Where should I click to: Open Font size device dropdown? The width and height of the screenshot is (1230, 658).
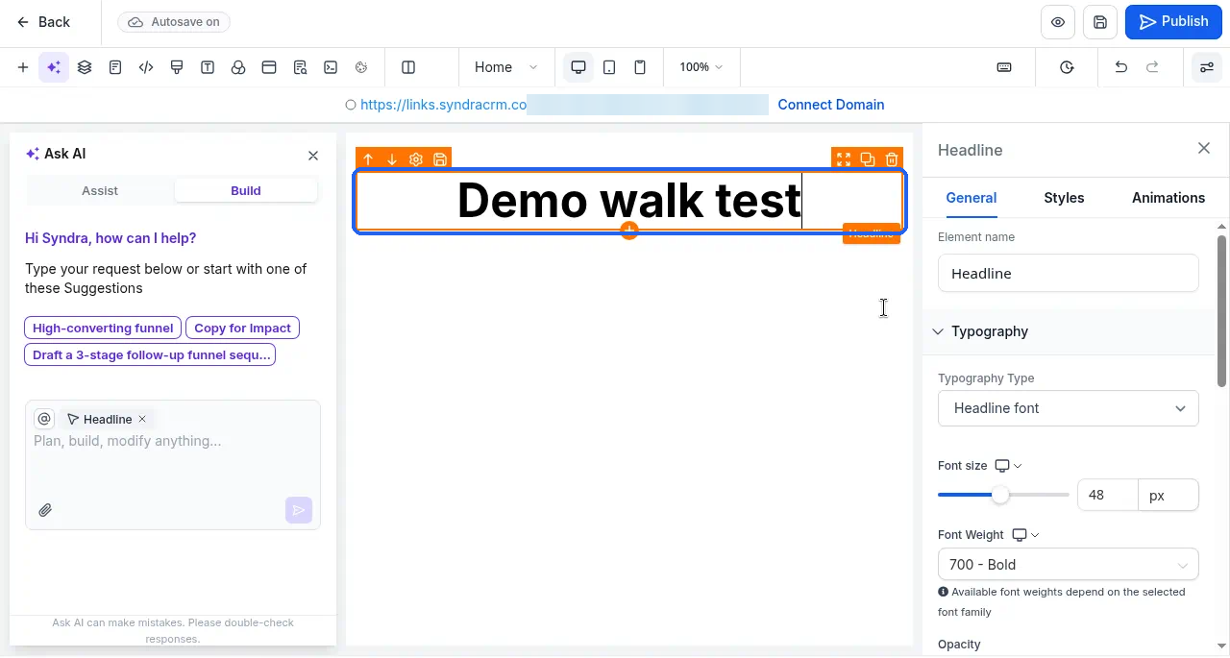[1008, 466]
